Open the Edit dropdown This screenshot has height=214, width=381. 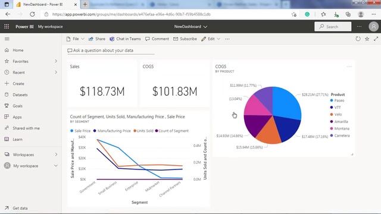pos(211,39)
